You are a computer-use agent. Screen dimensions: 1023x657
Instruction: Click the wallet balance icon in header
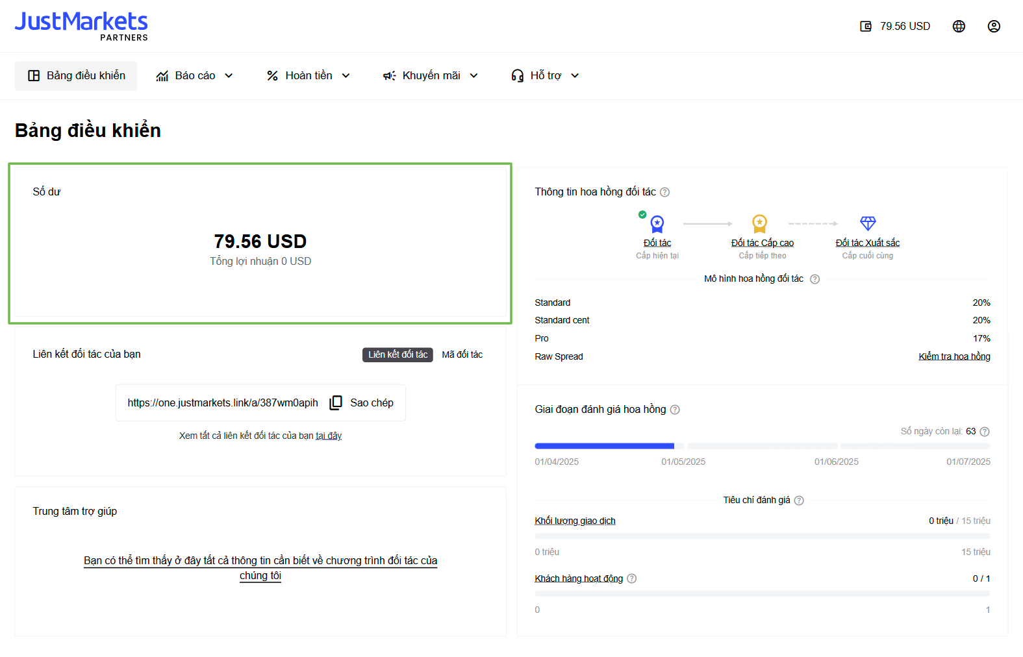[865, 27]
